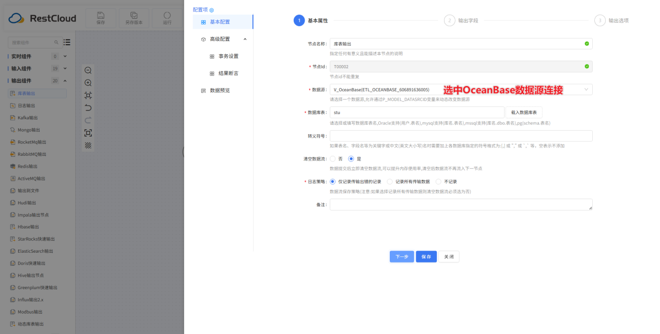
Task: Click the 另存版本 toolbar icon
Action: click(x=134, y=15)
